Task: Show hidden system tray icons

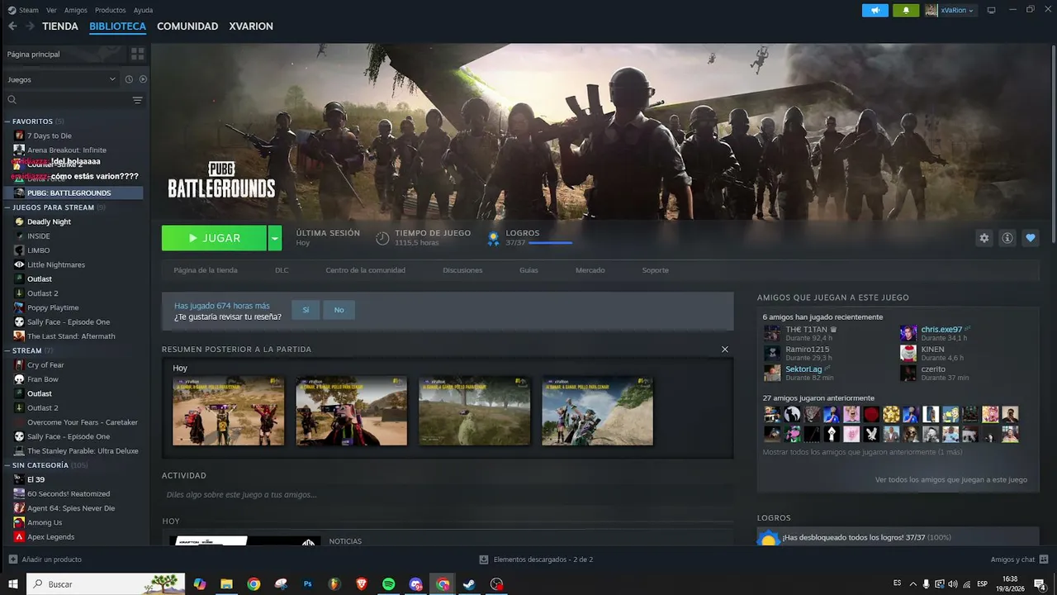Action: coord(912,584)
